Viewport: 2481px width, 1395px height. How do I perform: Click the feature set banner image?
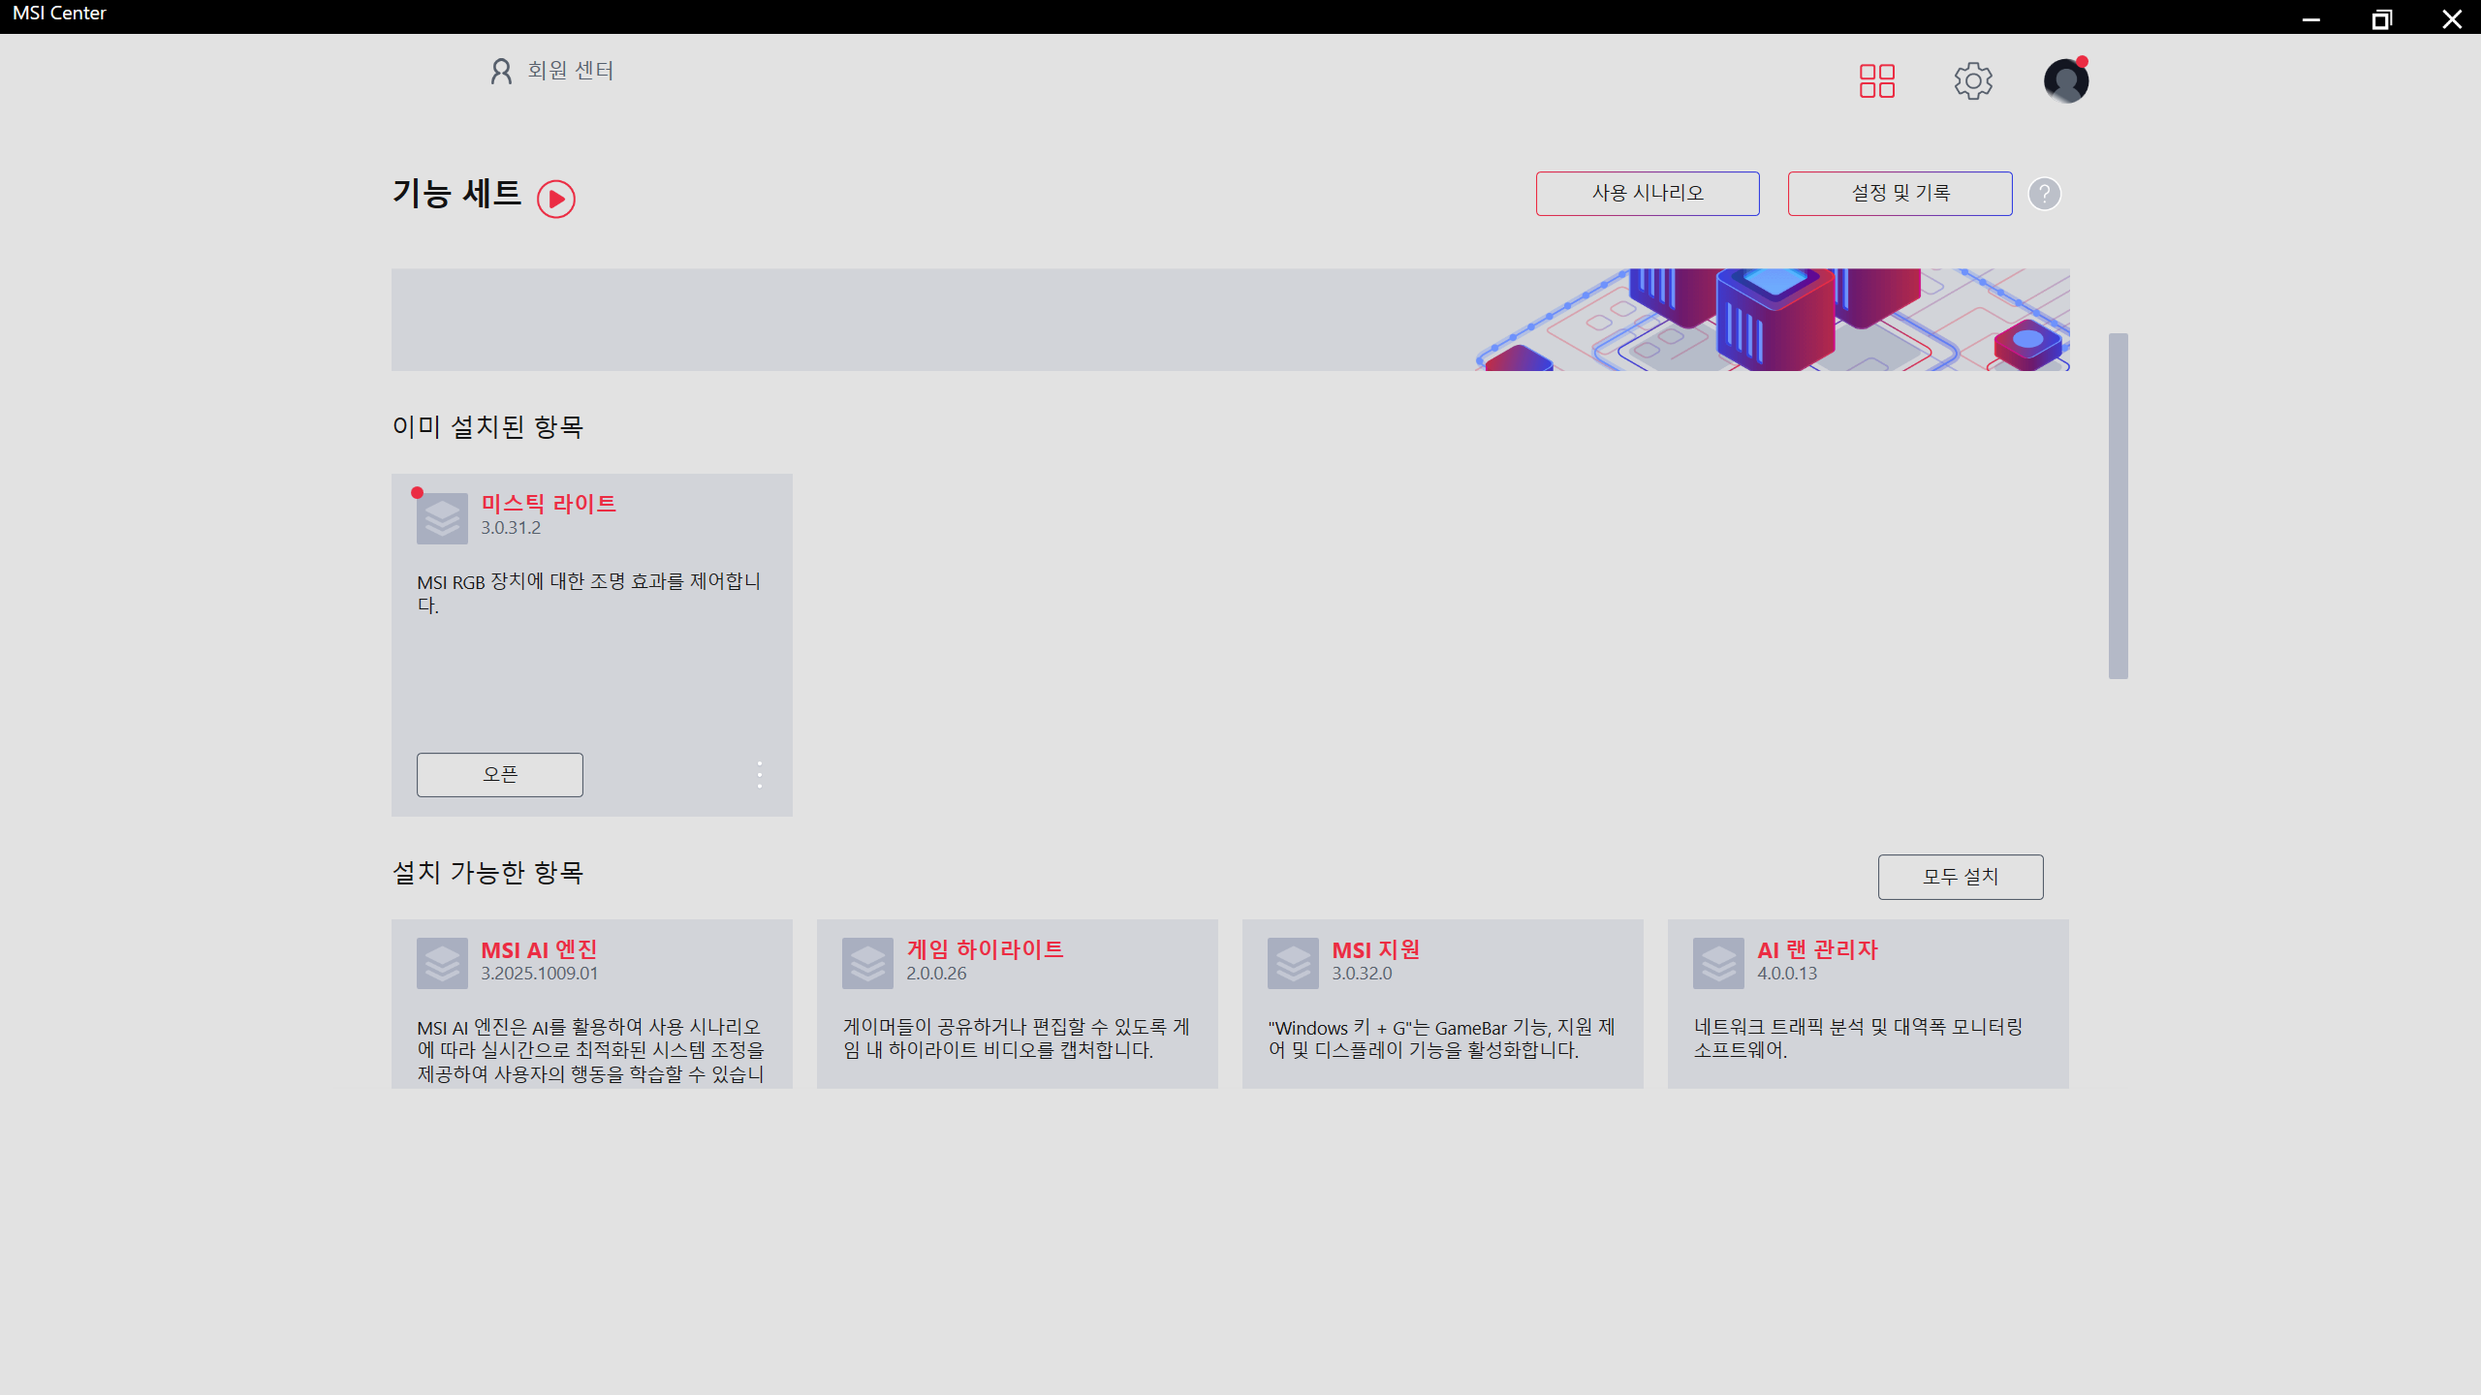click(1231, 320)
